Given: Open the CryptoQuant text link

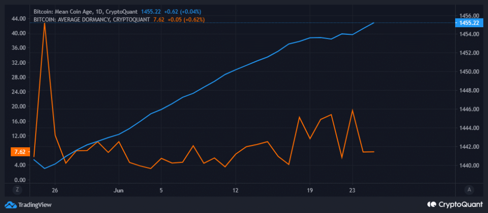Looking at the screenshot, I should [459, 204].
